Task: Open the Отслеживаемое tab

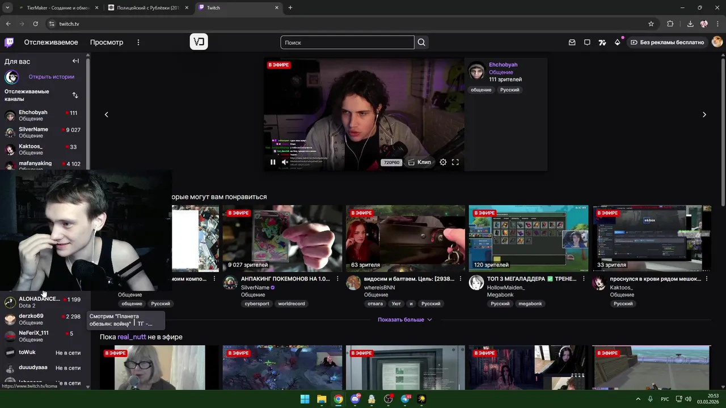Action: tap(51, 42)
